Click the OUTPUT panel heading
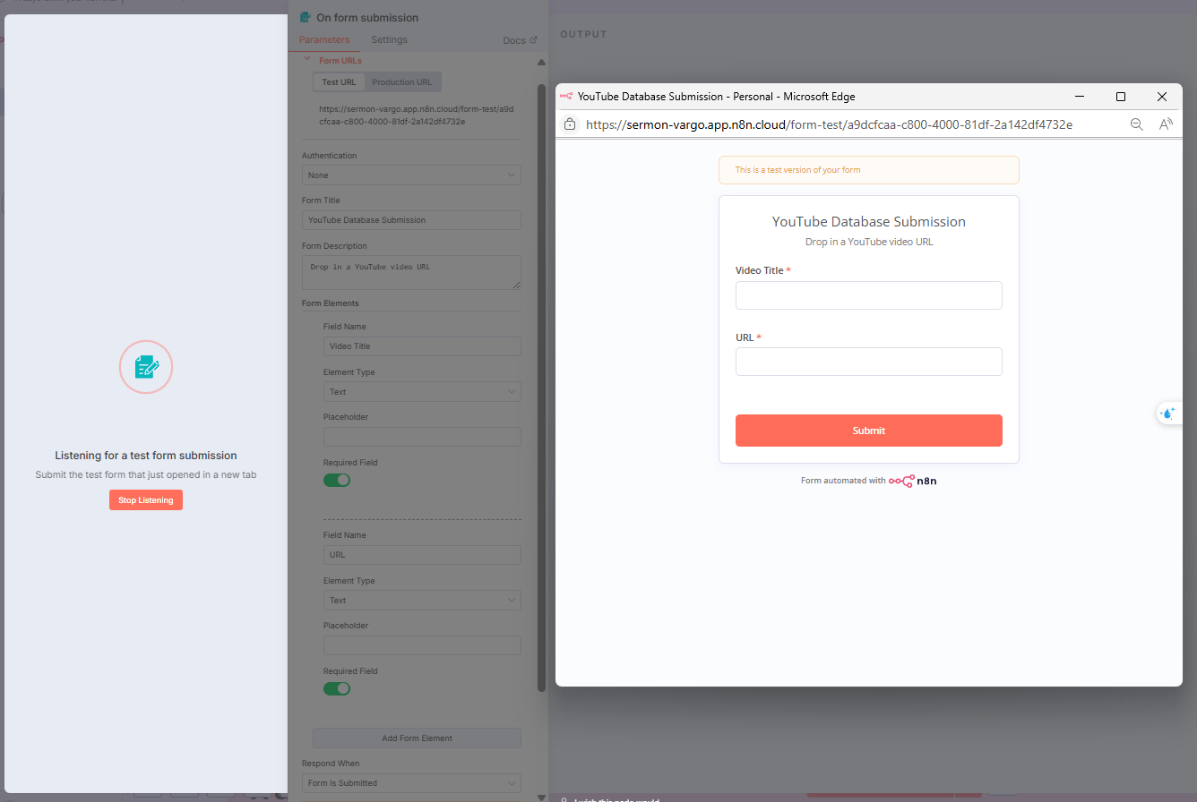The image size is (1197, 802). coord(583,34)
